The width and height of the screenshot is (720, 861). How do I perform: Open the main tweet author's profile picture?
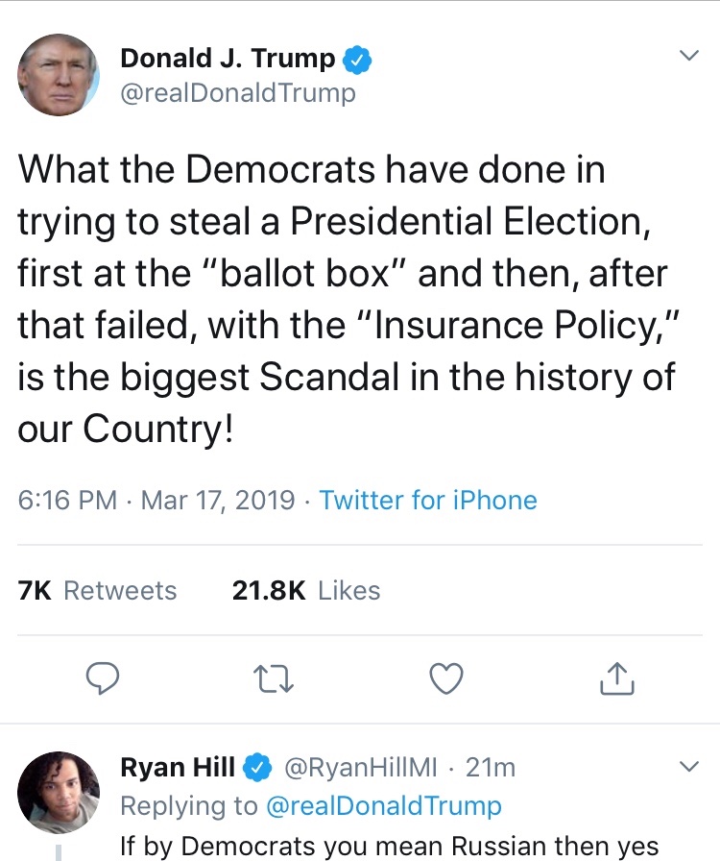[x=59, y=75]
